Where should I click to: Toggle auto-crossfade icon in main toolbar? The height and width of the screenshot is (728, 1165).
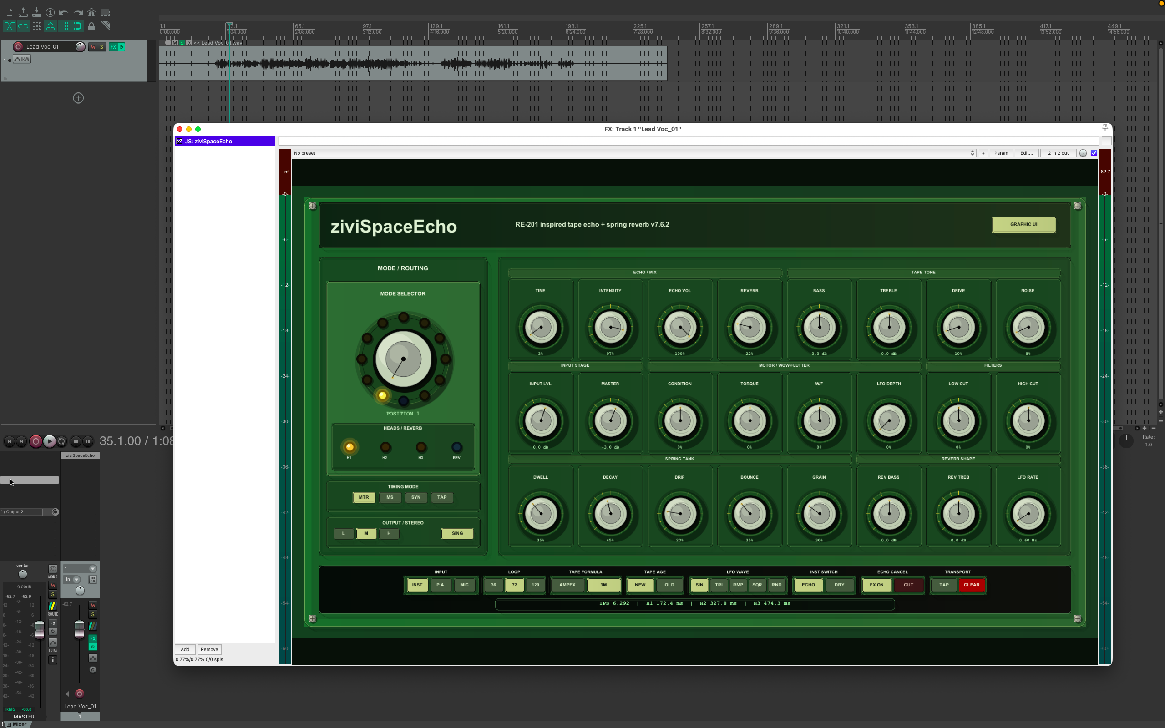pyautogui.click(x=9, y=26)
